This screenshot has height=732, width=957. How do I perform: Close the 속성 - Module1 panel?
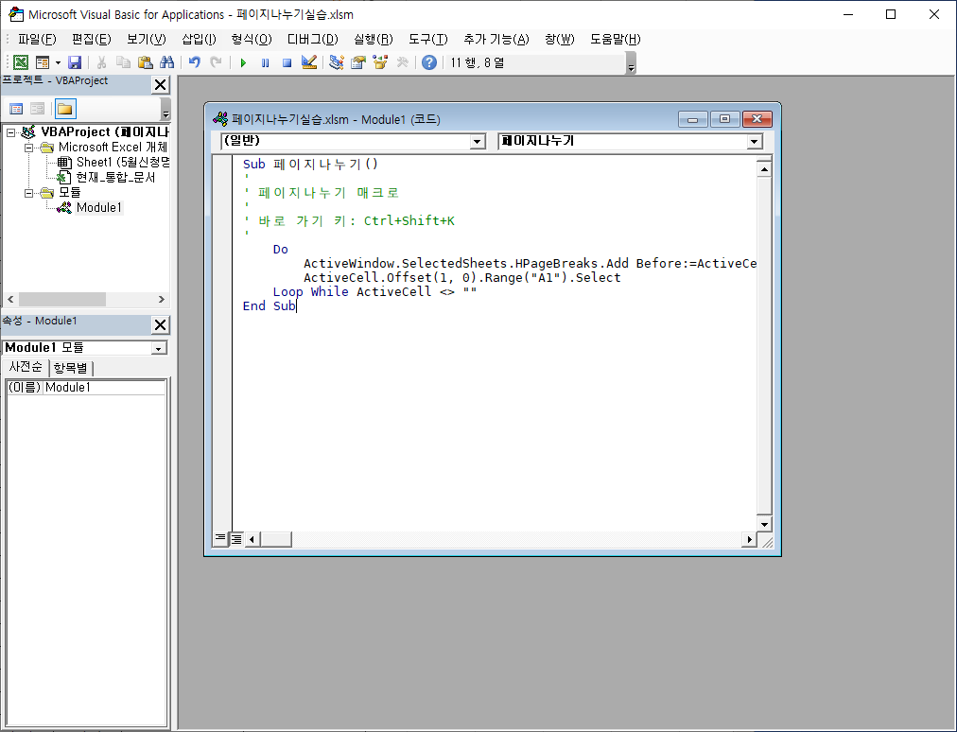coord(160,324)
